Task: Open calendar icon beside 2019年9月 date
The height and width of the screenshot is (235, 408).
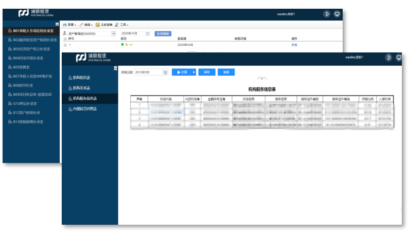Action: tap(165, 73)
